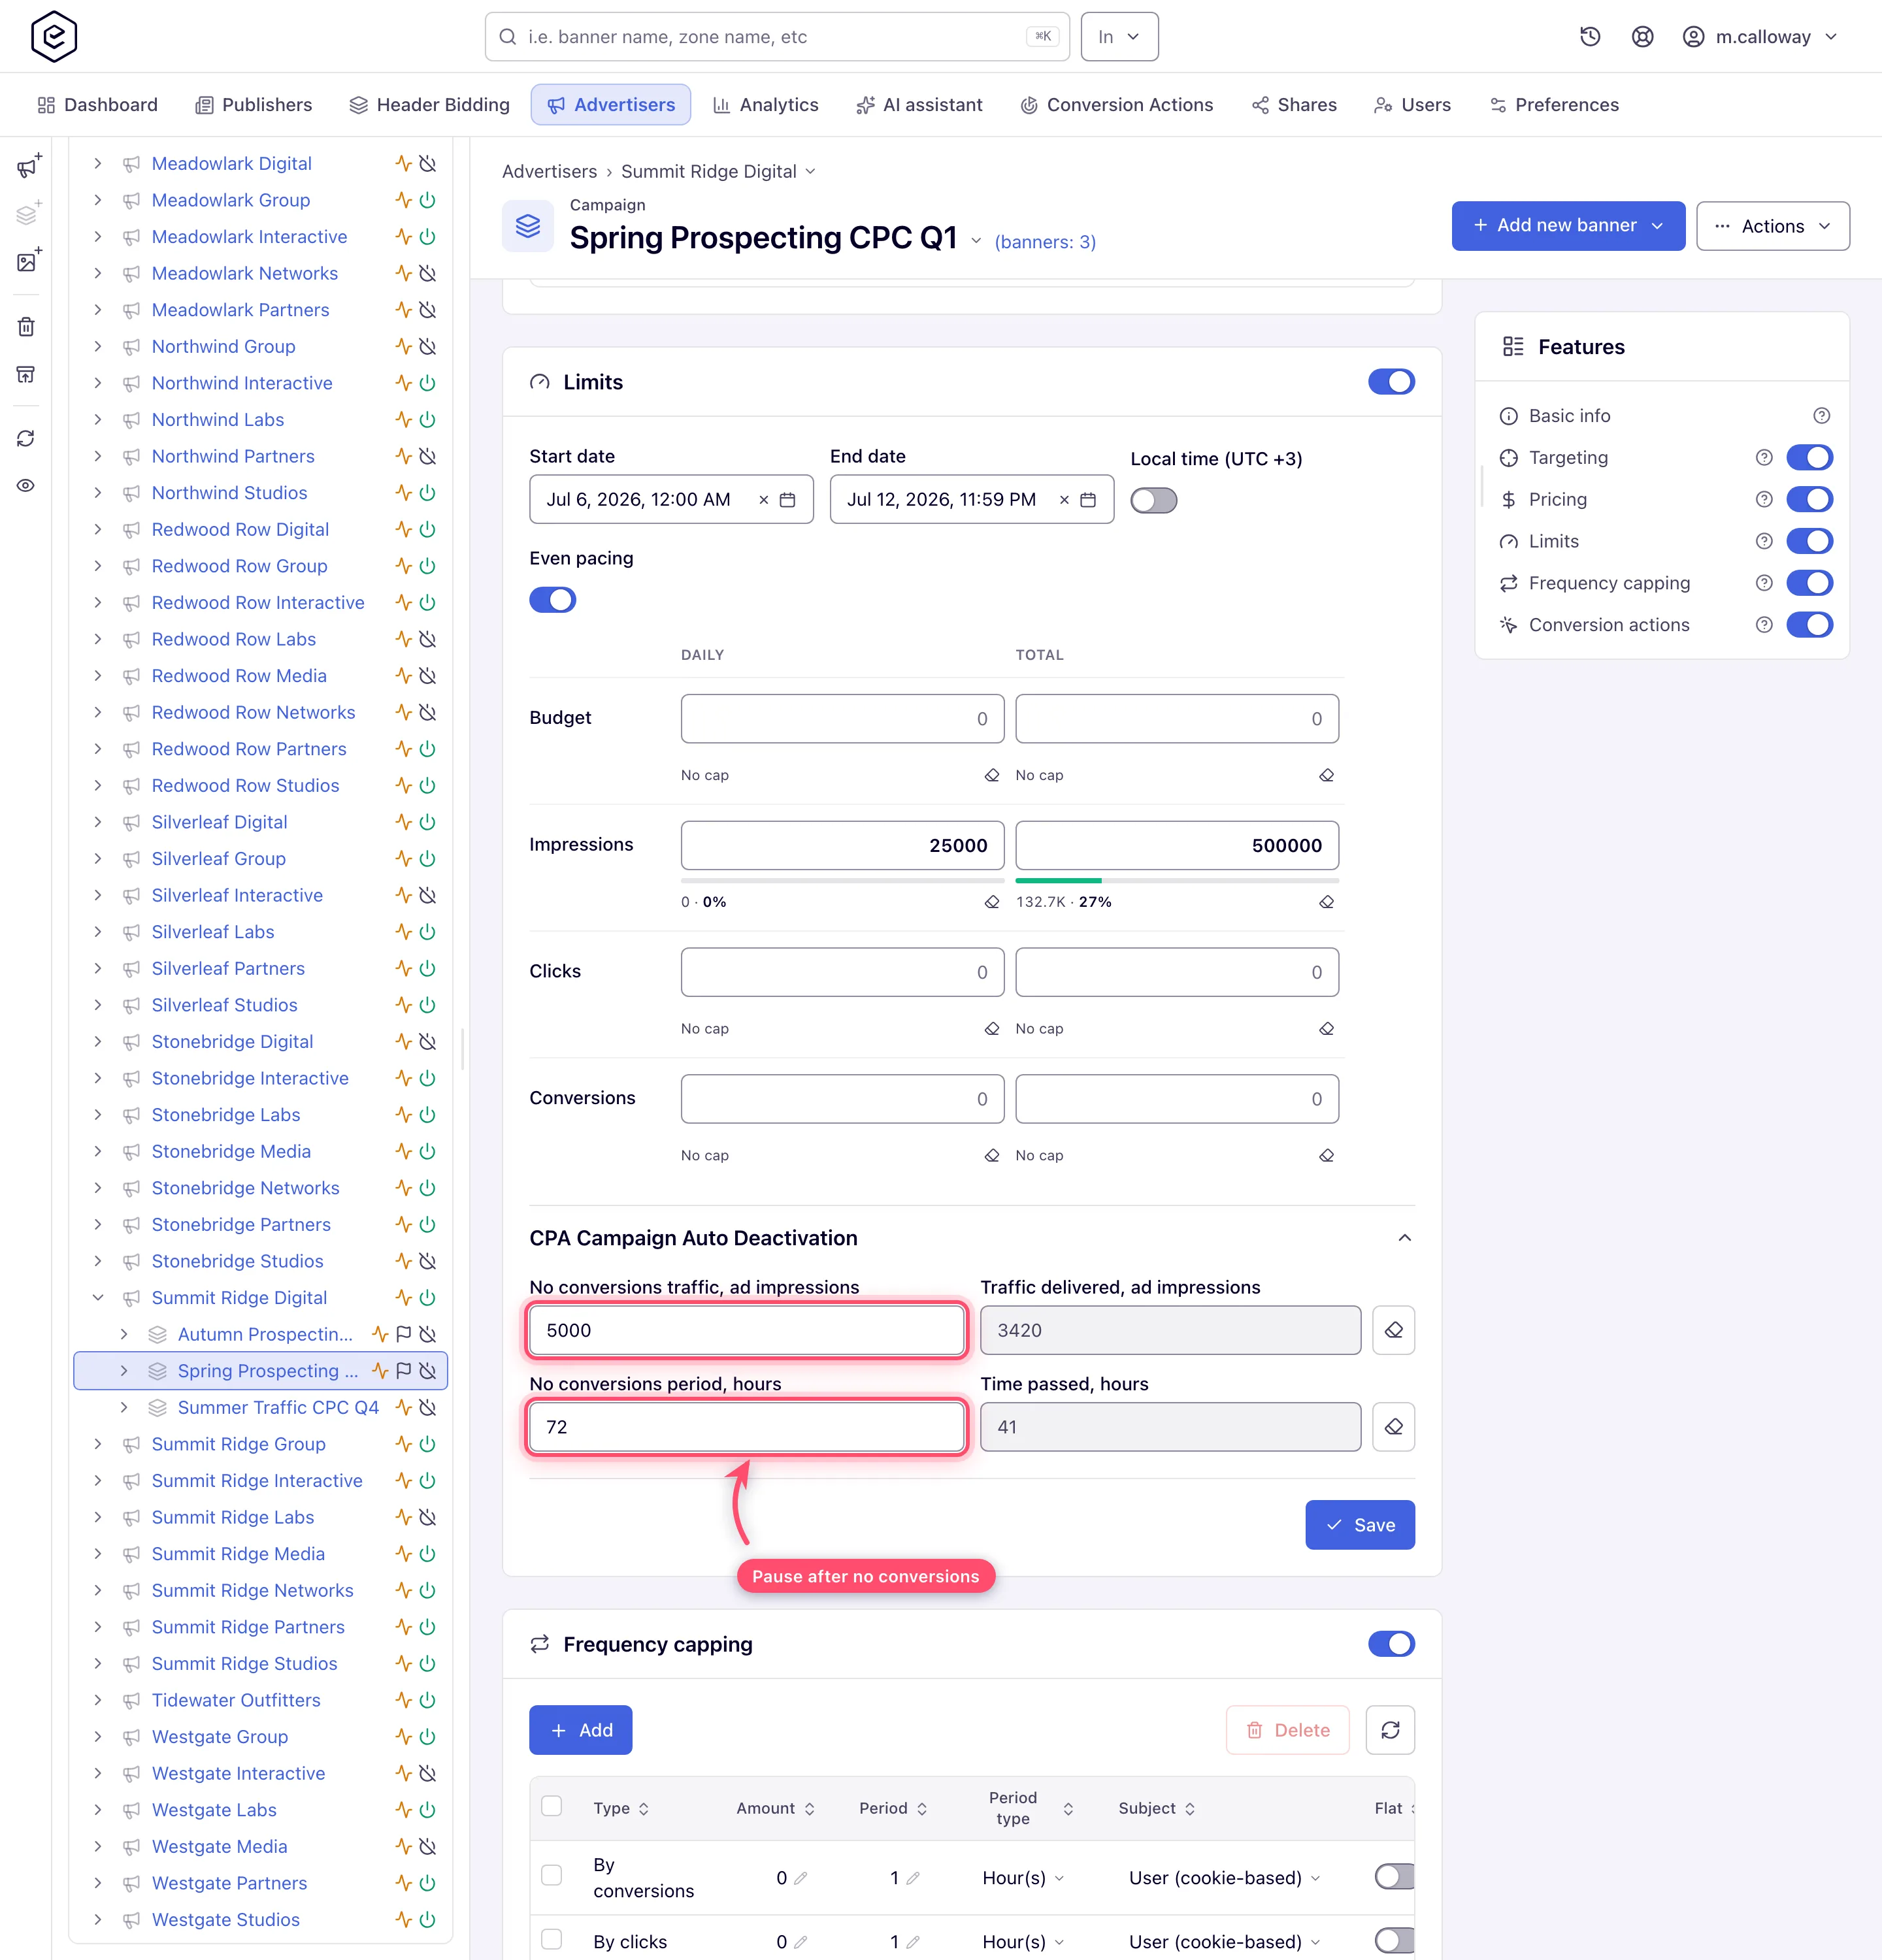The width and height of the screenshot is (1882, 1960).
Task: Edit the No conversions period hours field
Action: [x=746, y=1427]
